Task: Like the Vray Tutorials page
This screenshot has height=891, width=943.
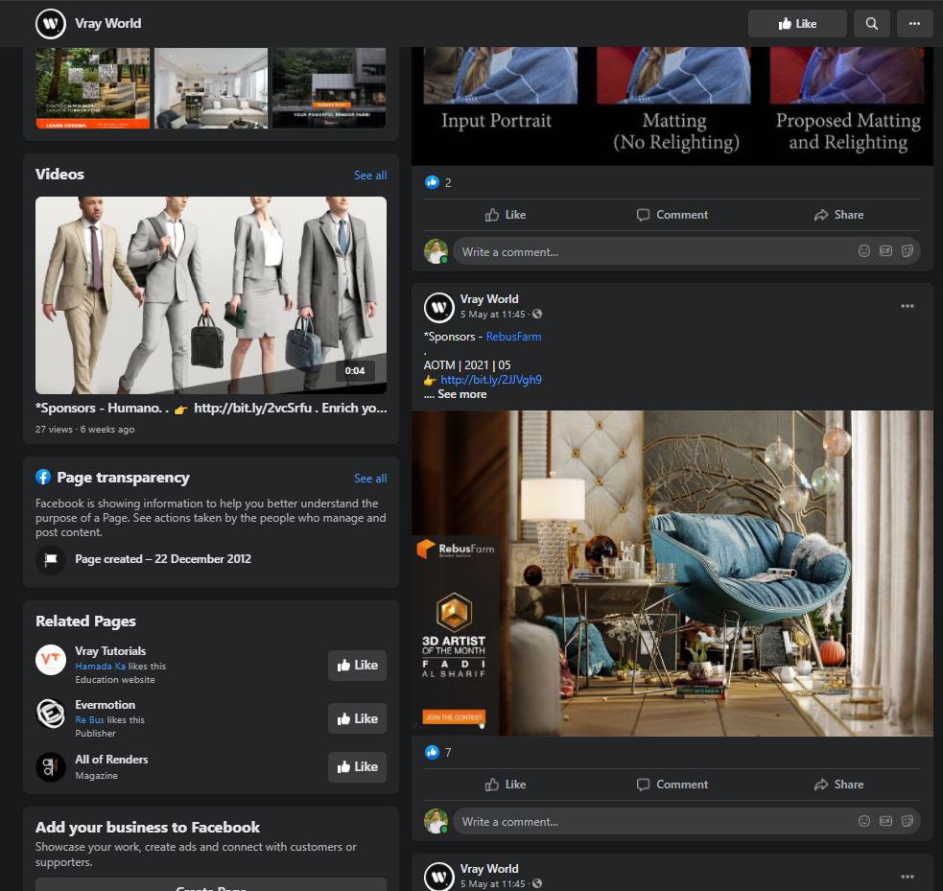Action: tap(357, 665)
